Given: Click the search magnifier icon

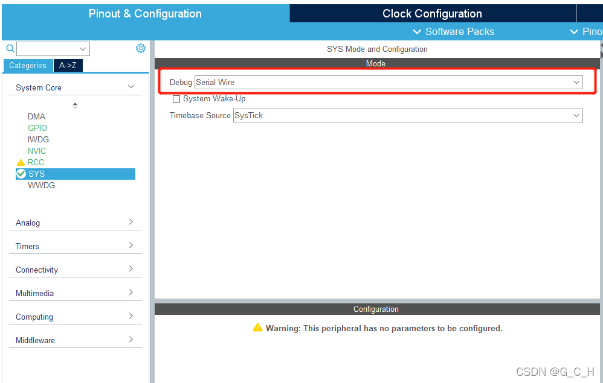Looking at the screenshot, I should 10,48.
